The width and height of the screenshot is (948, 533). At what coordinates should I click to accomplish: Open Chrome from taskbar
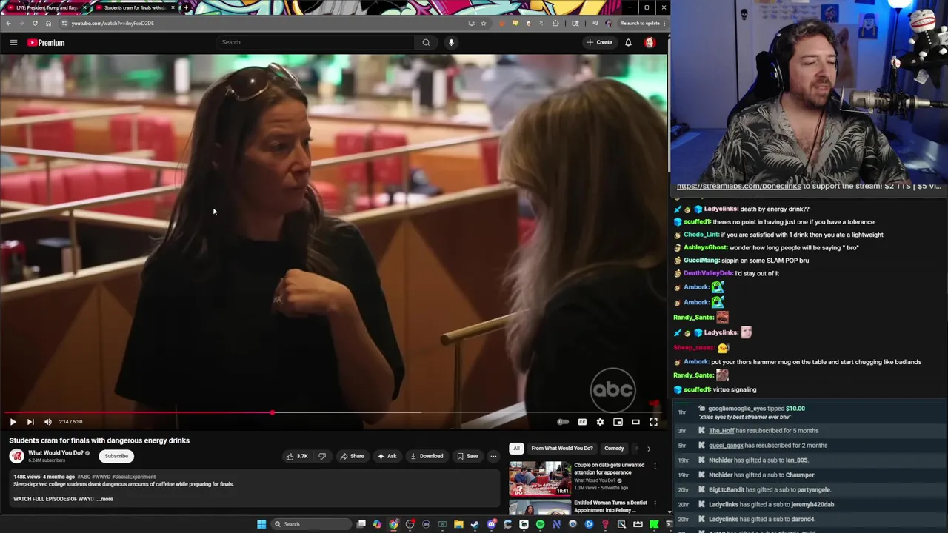point(393,524)
